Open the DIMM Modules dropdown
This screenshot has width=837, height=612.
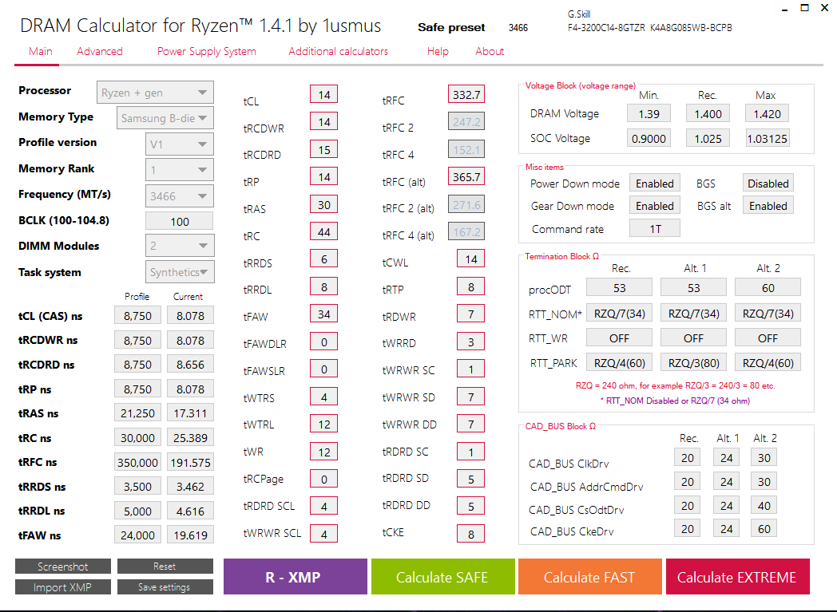point(180,245)
